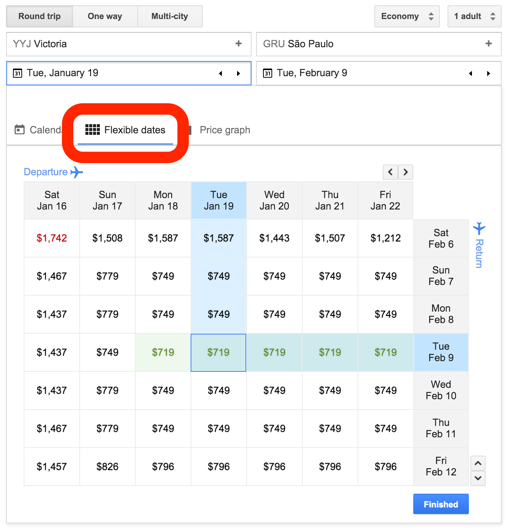Select the Mon Jan 18 column header
The image size is (507, 528).
click(163, 200)
